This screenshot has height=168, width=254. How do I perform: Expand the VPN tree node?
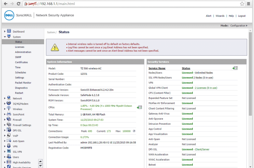point(5,146)
